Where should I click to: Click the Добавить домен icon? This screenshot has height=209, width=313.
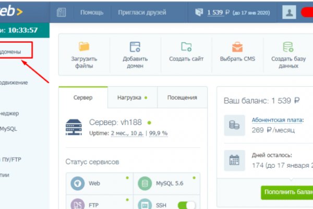pos(135,47)
